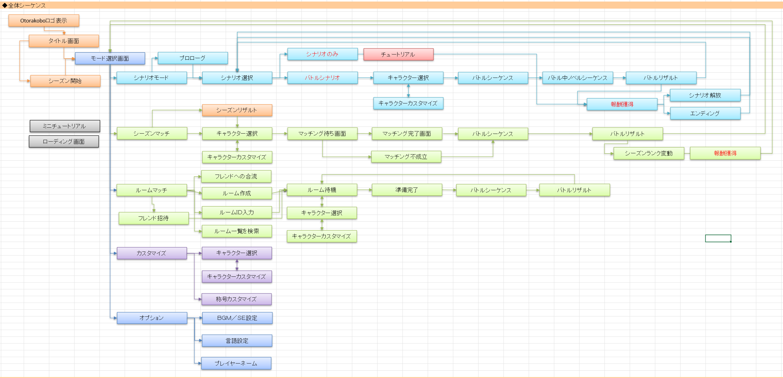The width and height of the screenshot is (783, 378).
Task: Click the blue バトルリザルト box
Action: click(x=661, y=78)
